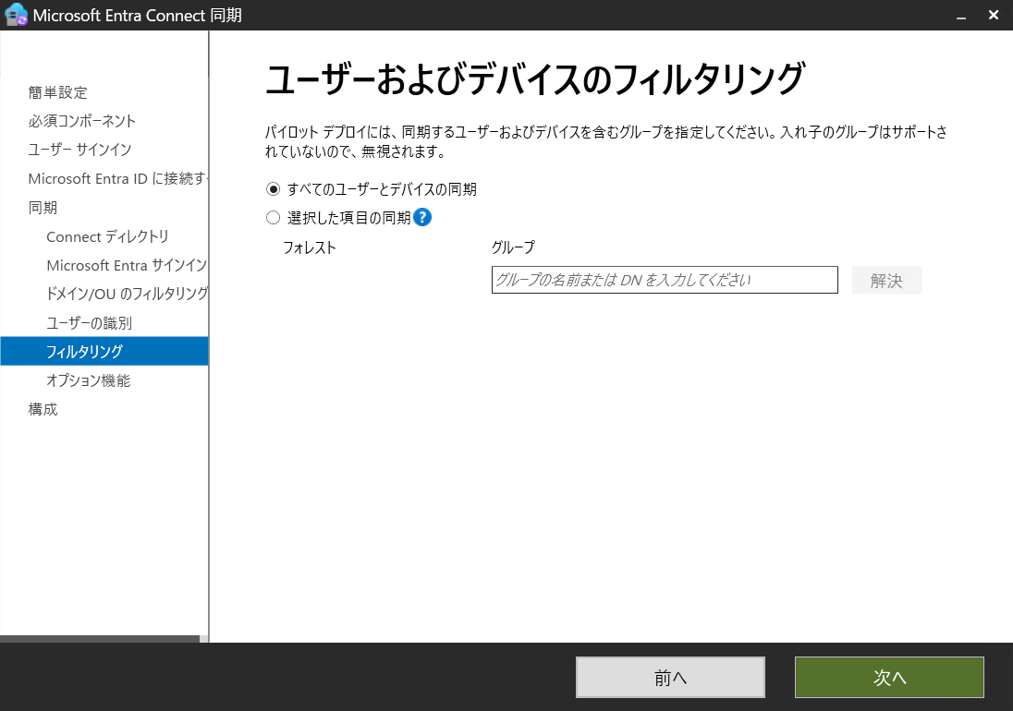Proceed with the 次へ button

[x=888, y=677]
